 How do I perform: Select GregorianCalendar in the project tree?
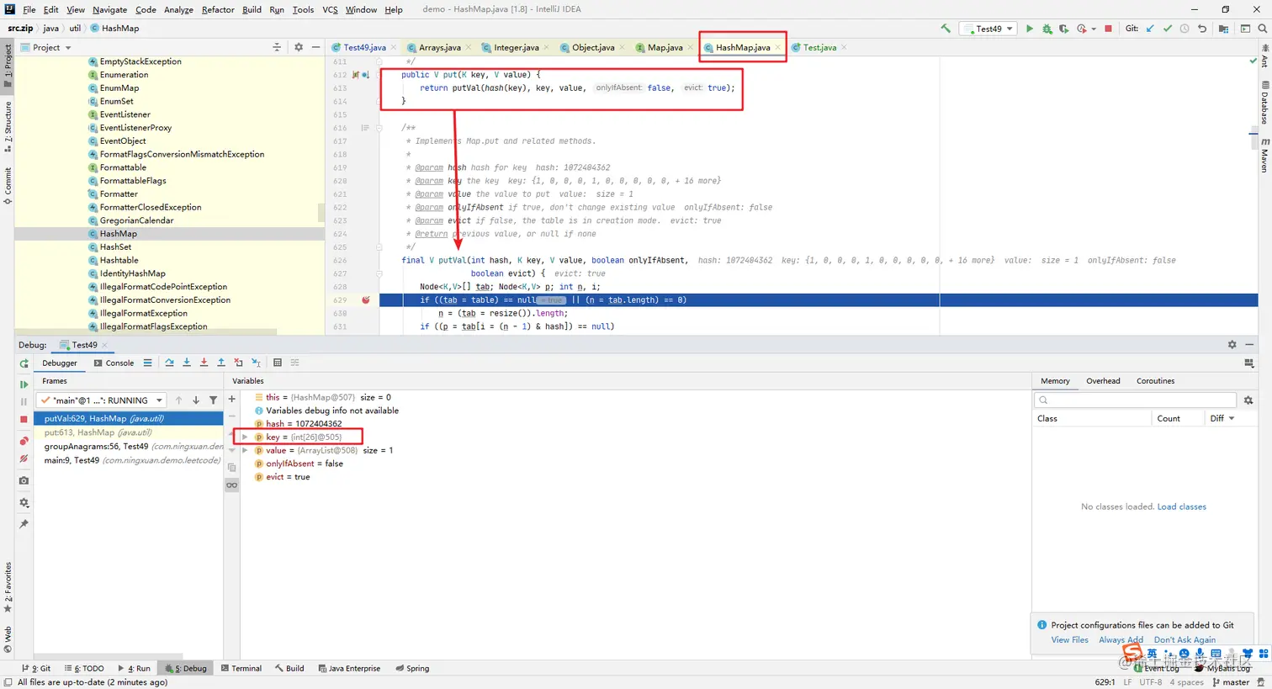click(136, 220)
